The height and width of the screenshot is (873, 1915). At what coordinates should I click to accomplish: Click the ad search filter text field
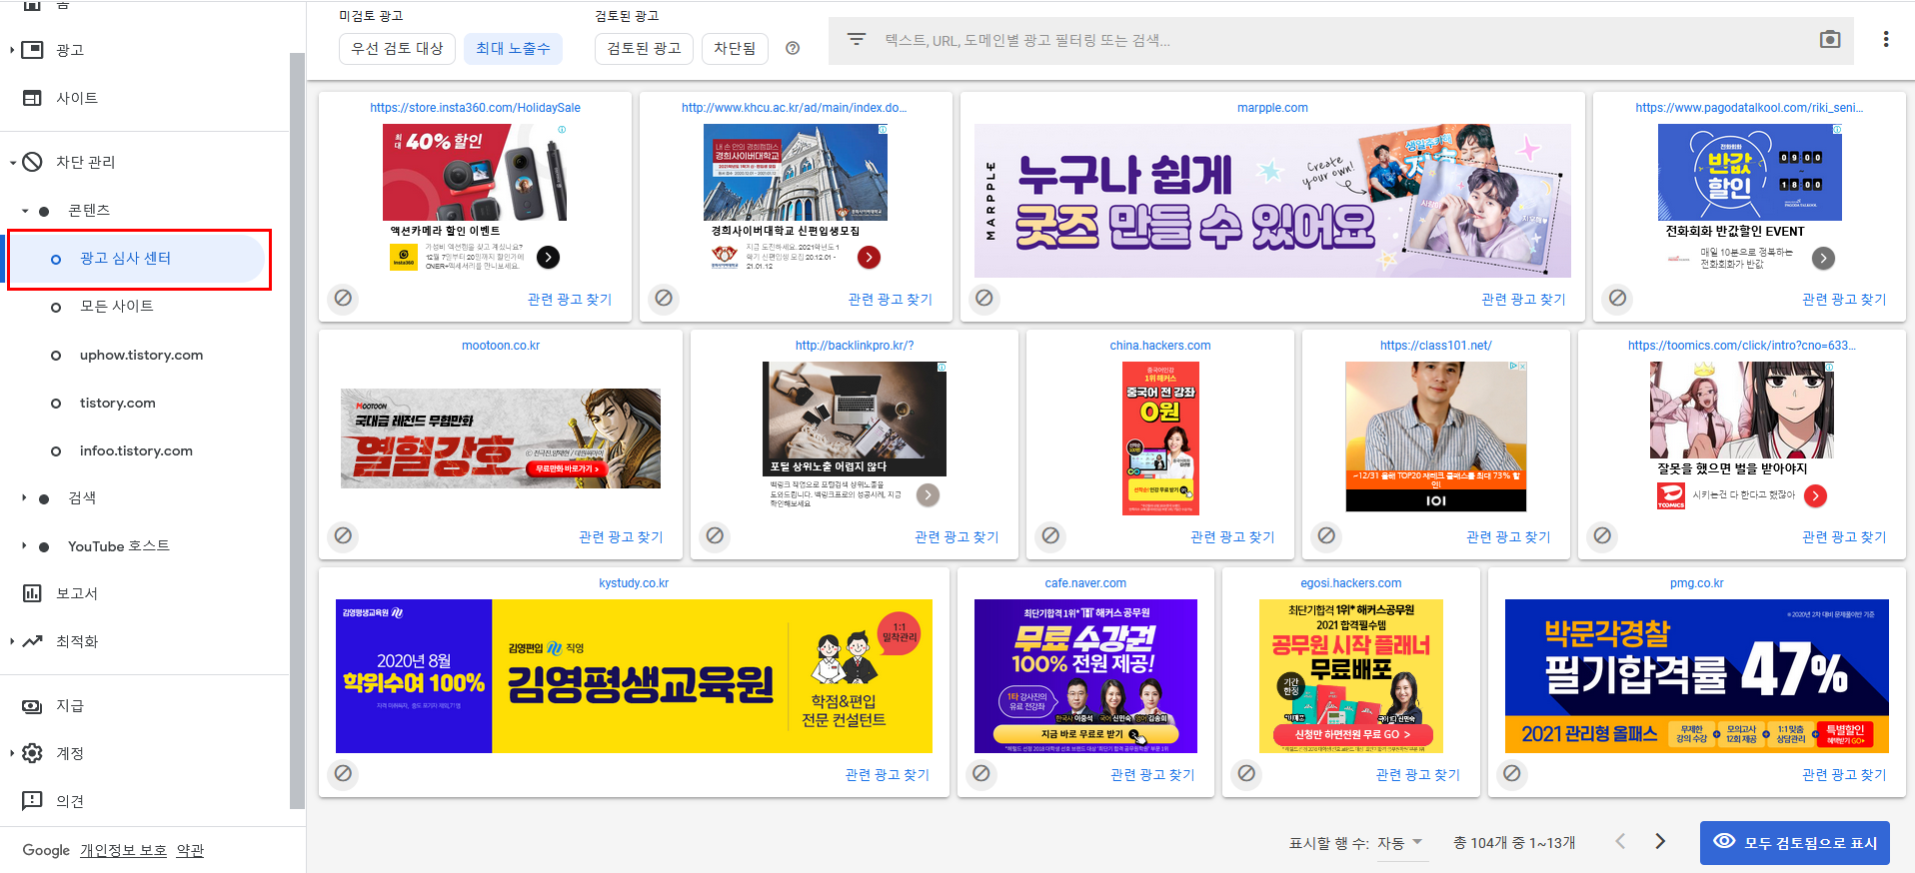coord(1339,40)
